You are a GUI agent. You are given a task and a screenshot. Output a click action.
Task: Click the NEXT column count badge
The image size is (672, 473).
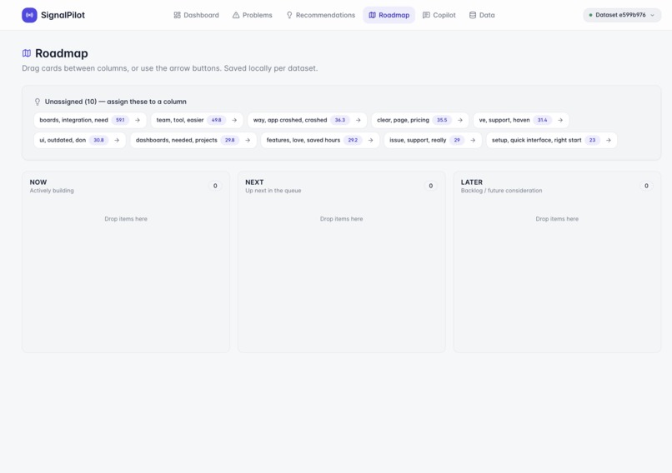(x=431, y=186)
